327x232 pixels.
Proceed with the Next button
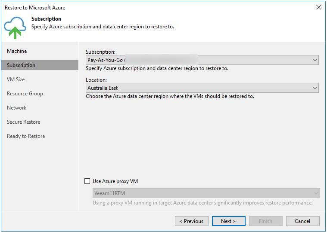[x=228, y=221]
